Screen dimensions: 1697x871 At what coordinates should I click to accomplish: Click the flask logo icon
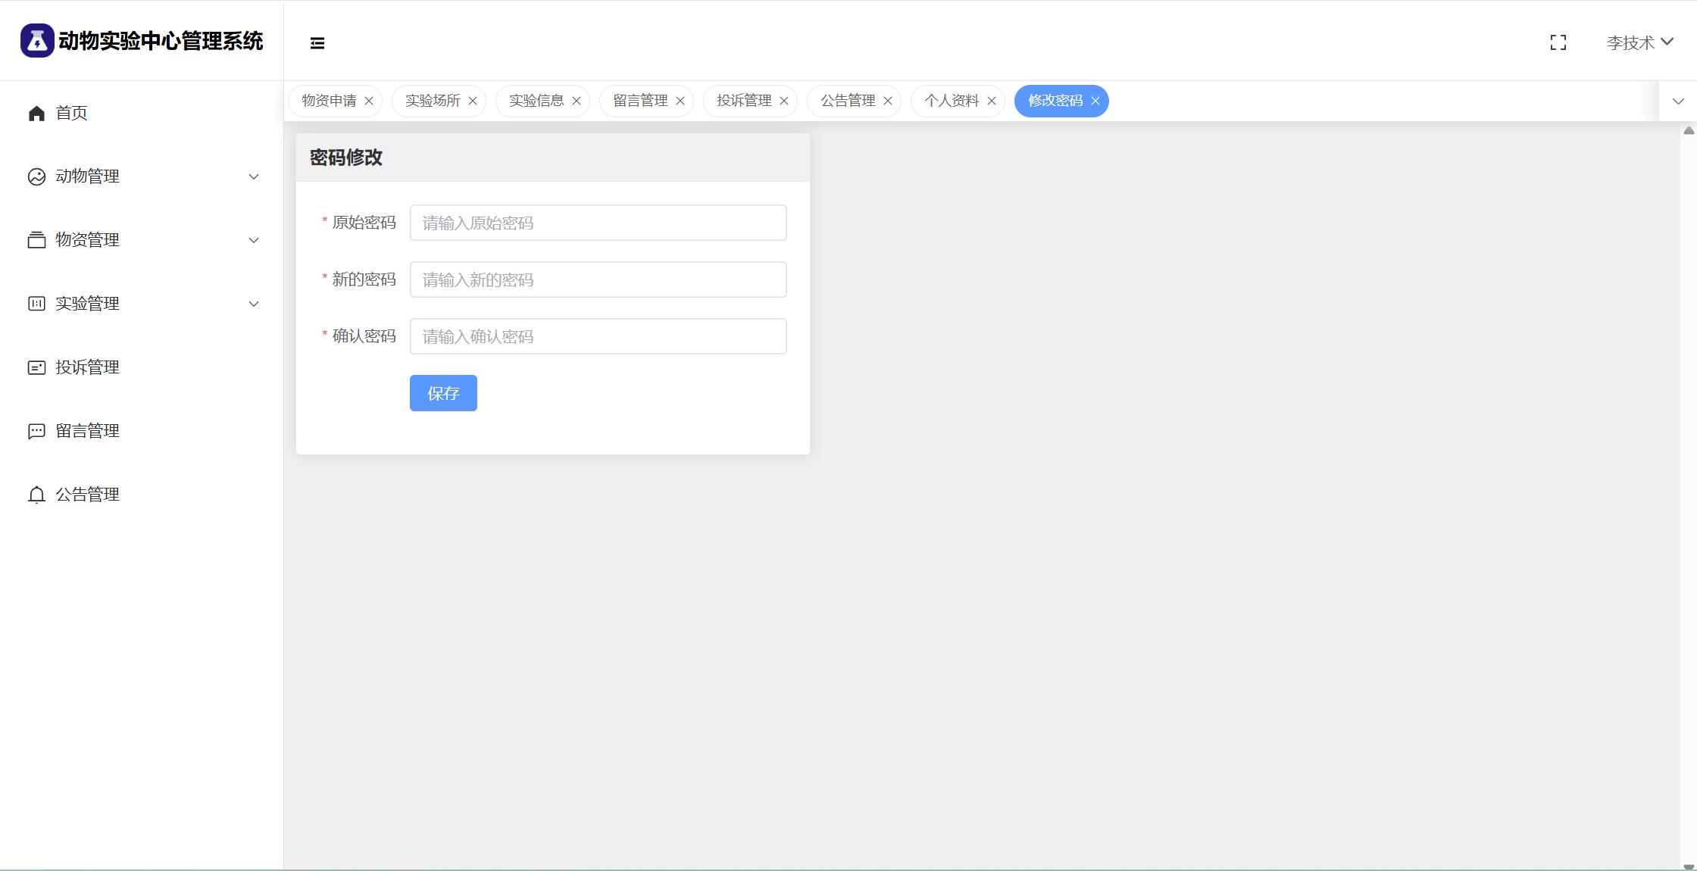click(36, 40)
